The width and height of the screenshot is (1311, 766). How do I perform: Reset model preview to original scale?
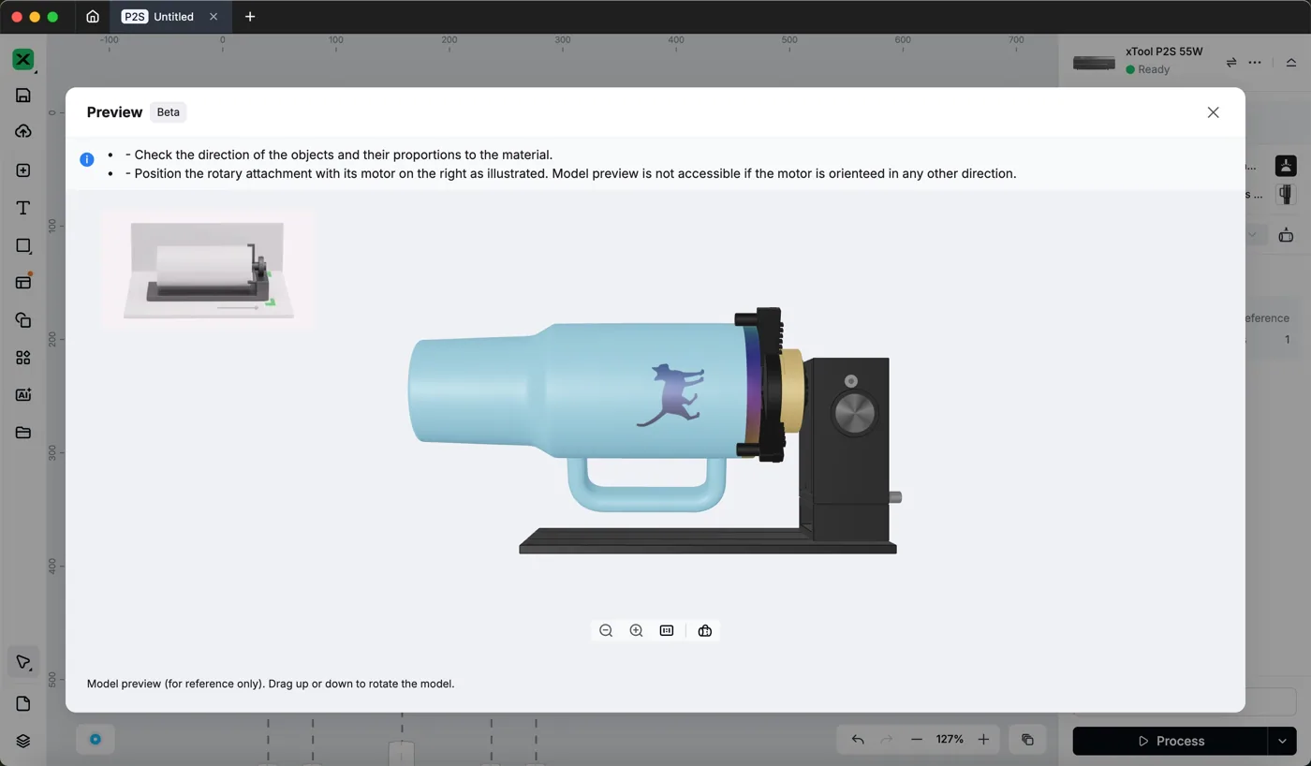click(667, 631)
